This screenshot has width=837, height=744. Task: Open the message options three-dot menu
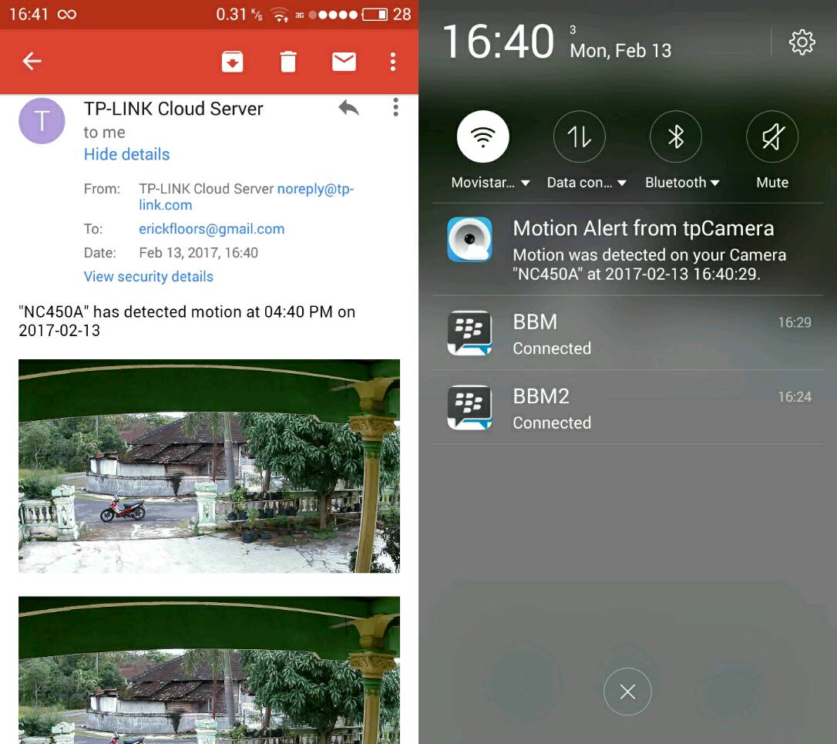[395, 107]
